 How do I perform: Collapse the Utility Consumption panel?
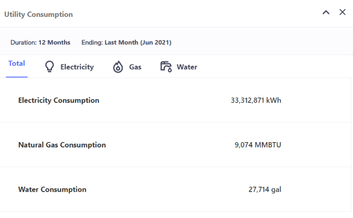pyautogui.click(x=326, y=12)
